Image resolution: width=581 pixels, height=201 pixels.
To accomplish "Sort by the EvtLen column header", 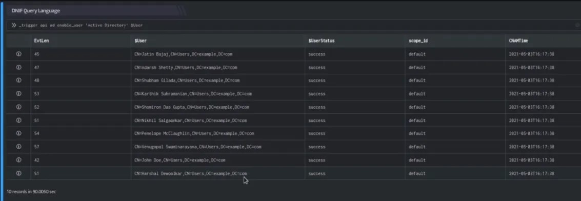I will click(42, 41).
